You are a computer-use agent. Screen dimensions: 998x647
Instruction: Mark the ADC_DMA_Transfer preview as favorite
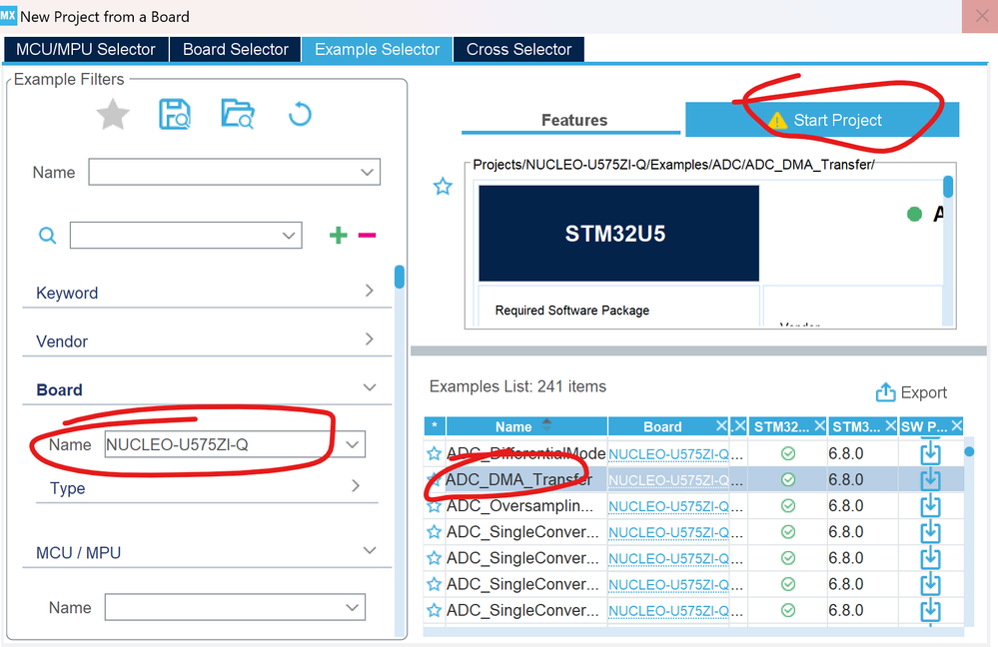point(443,187)
